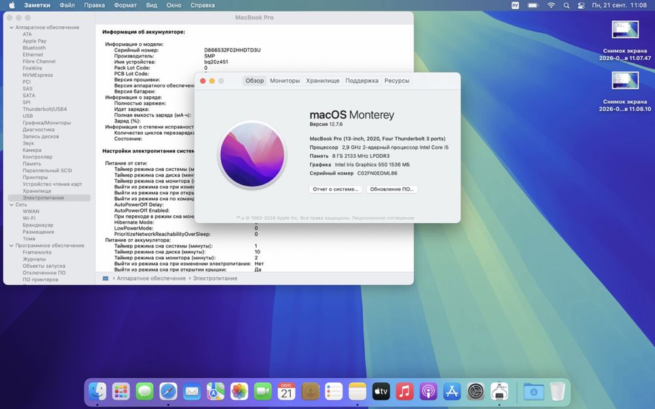
Task: Open Reminders from the Dock
Action: [x=334, y=391]
